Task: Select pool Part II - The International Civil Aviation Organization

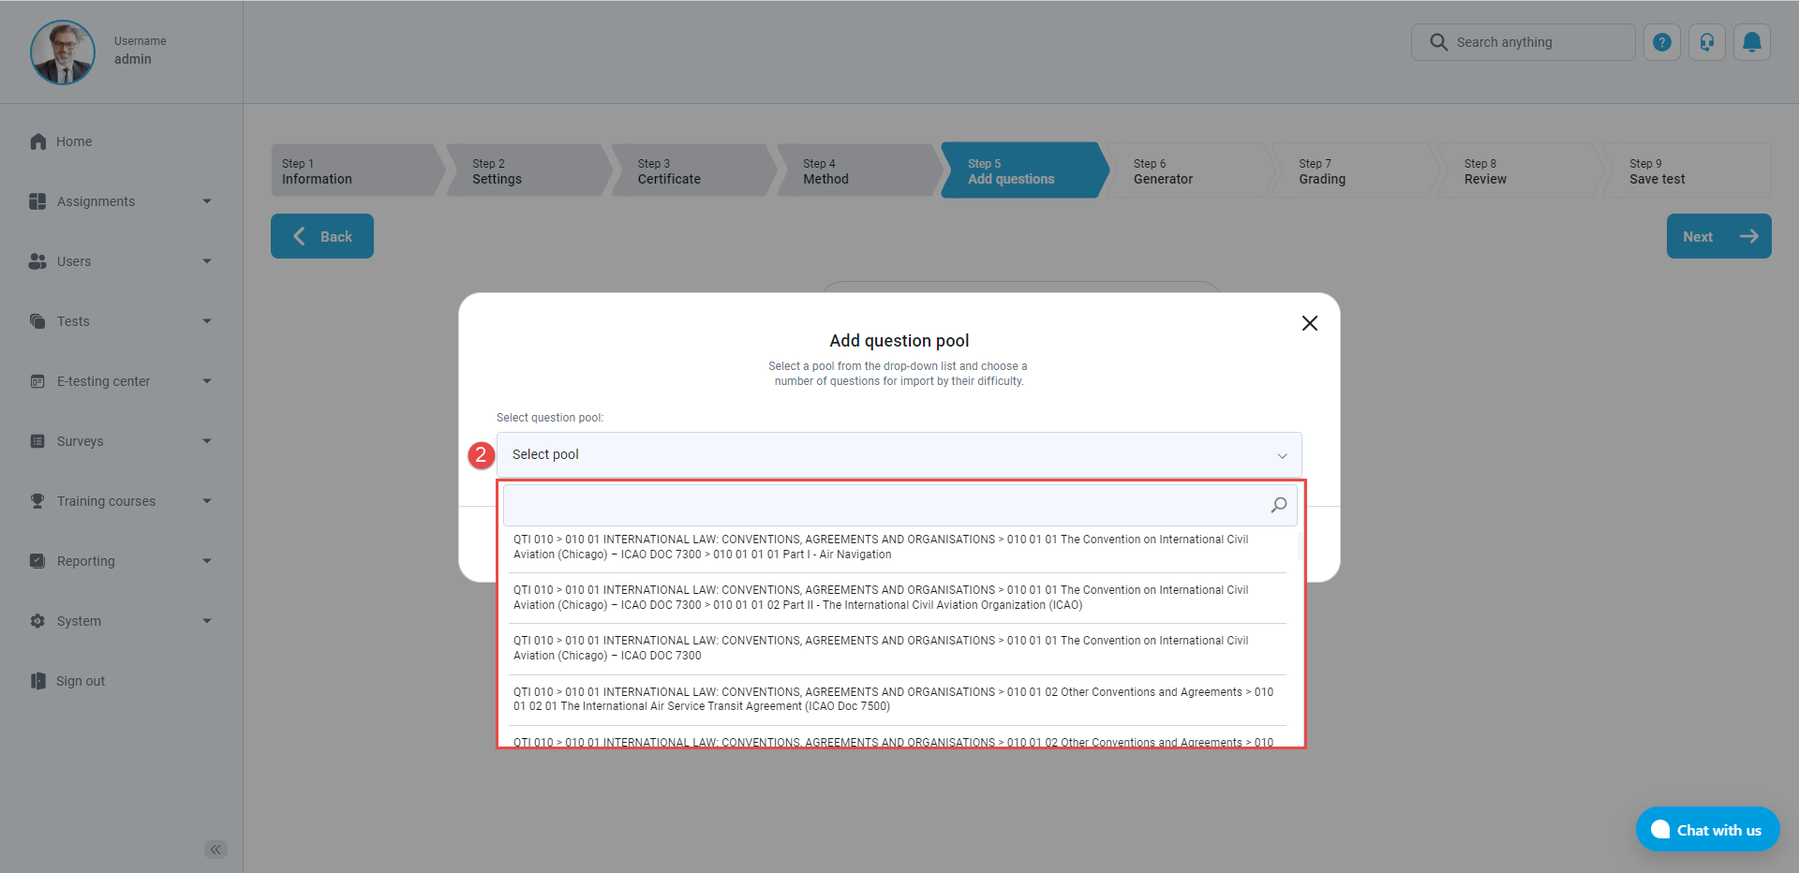Action: [898, 598]
